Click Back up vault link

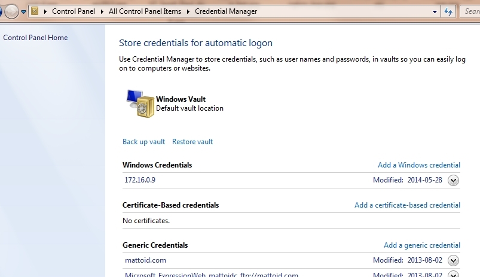click(x=143, y=142)
